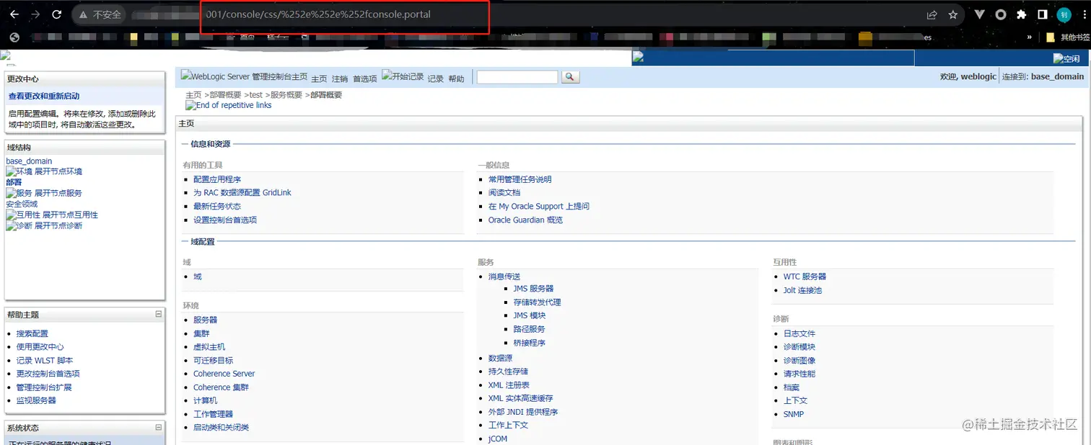The width and height of the screenshot is (1091, 445).
Task: Click 为 RAC 数据源配置 GridLink link
Action: click(242, 193)
